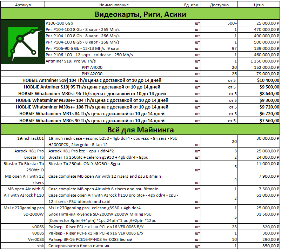The image size is (281, 250).
Task: Click the price '31 500,00 ₽'
Action: pyautogui.click(x=268, y=214)
